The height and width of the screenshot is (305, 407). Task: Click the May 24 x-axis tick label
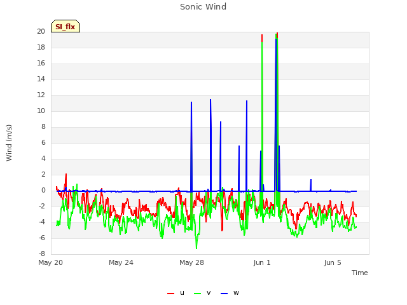click(121, 262)
